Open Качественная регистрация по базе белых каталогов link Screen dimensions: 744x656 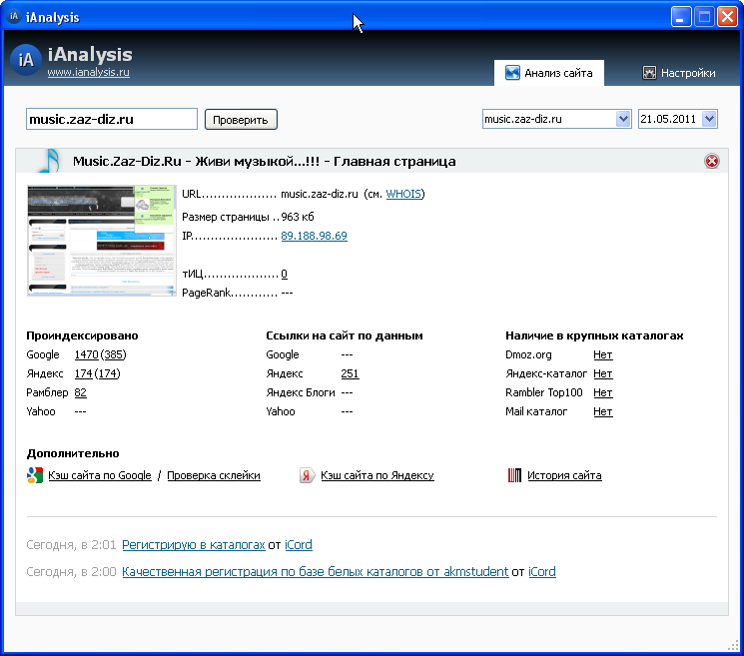[x=315, y=571]
